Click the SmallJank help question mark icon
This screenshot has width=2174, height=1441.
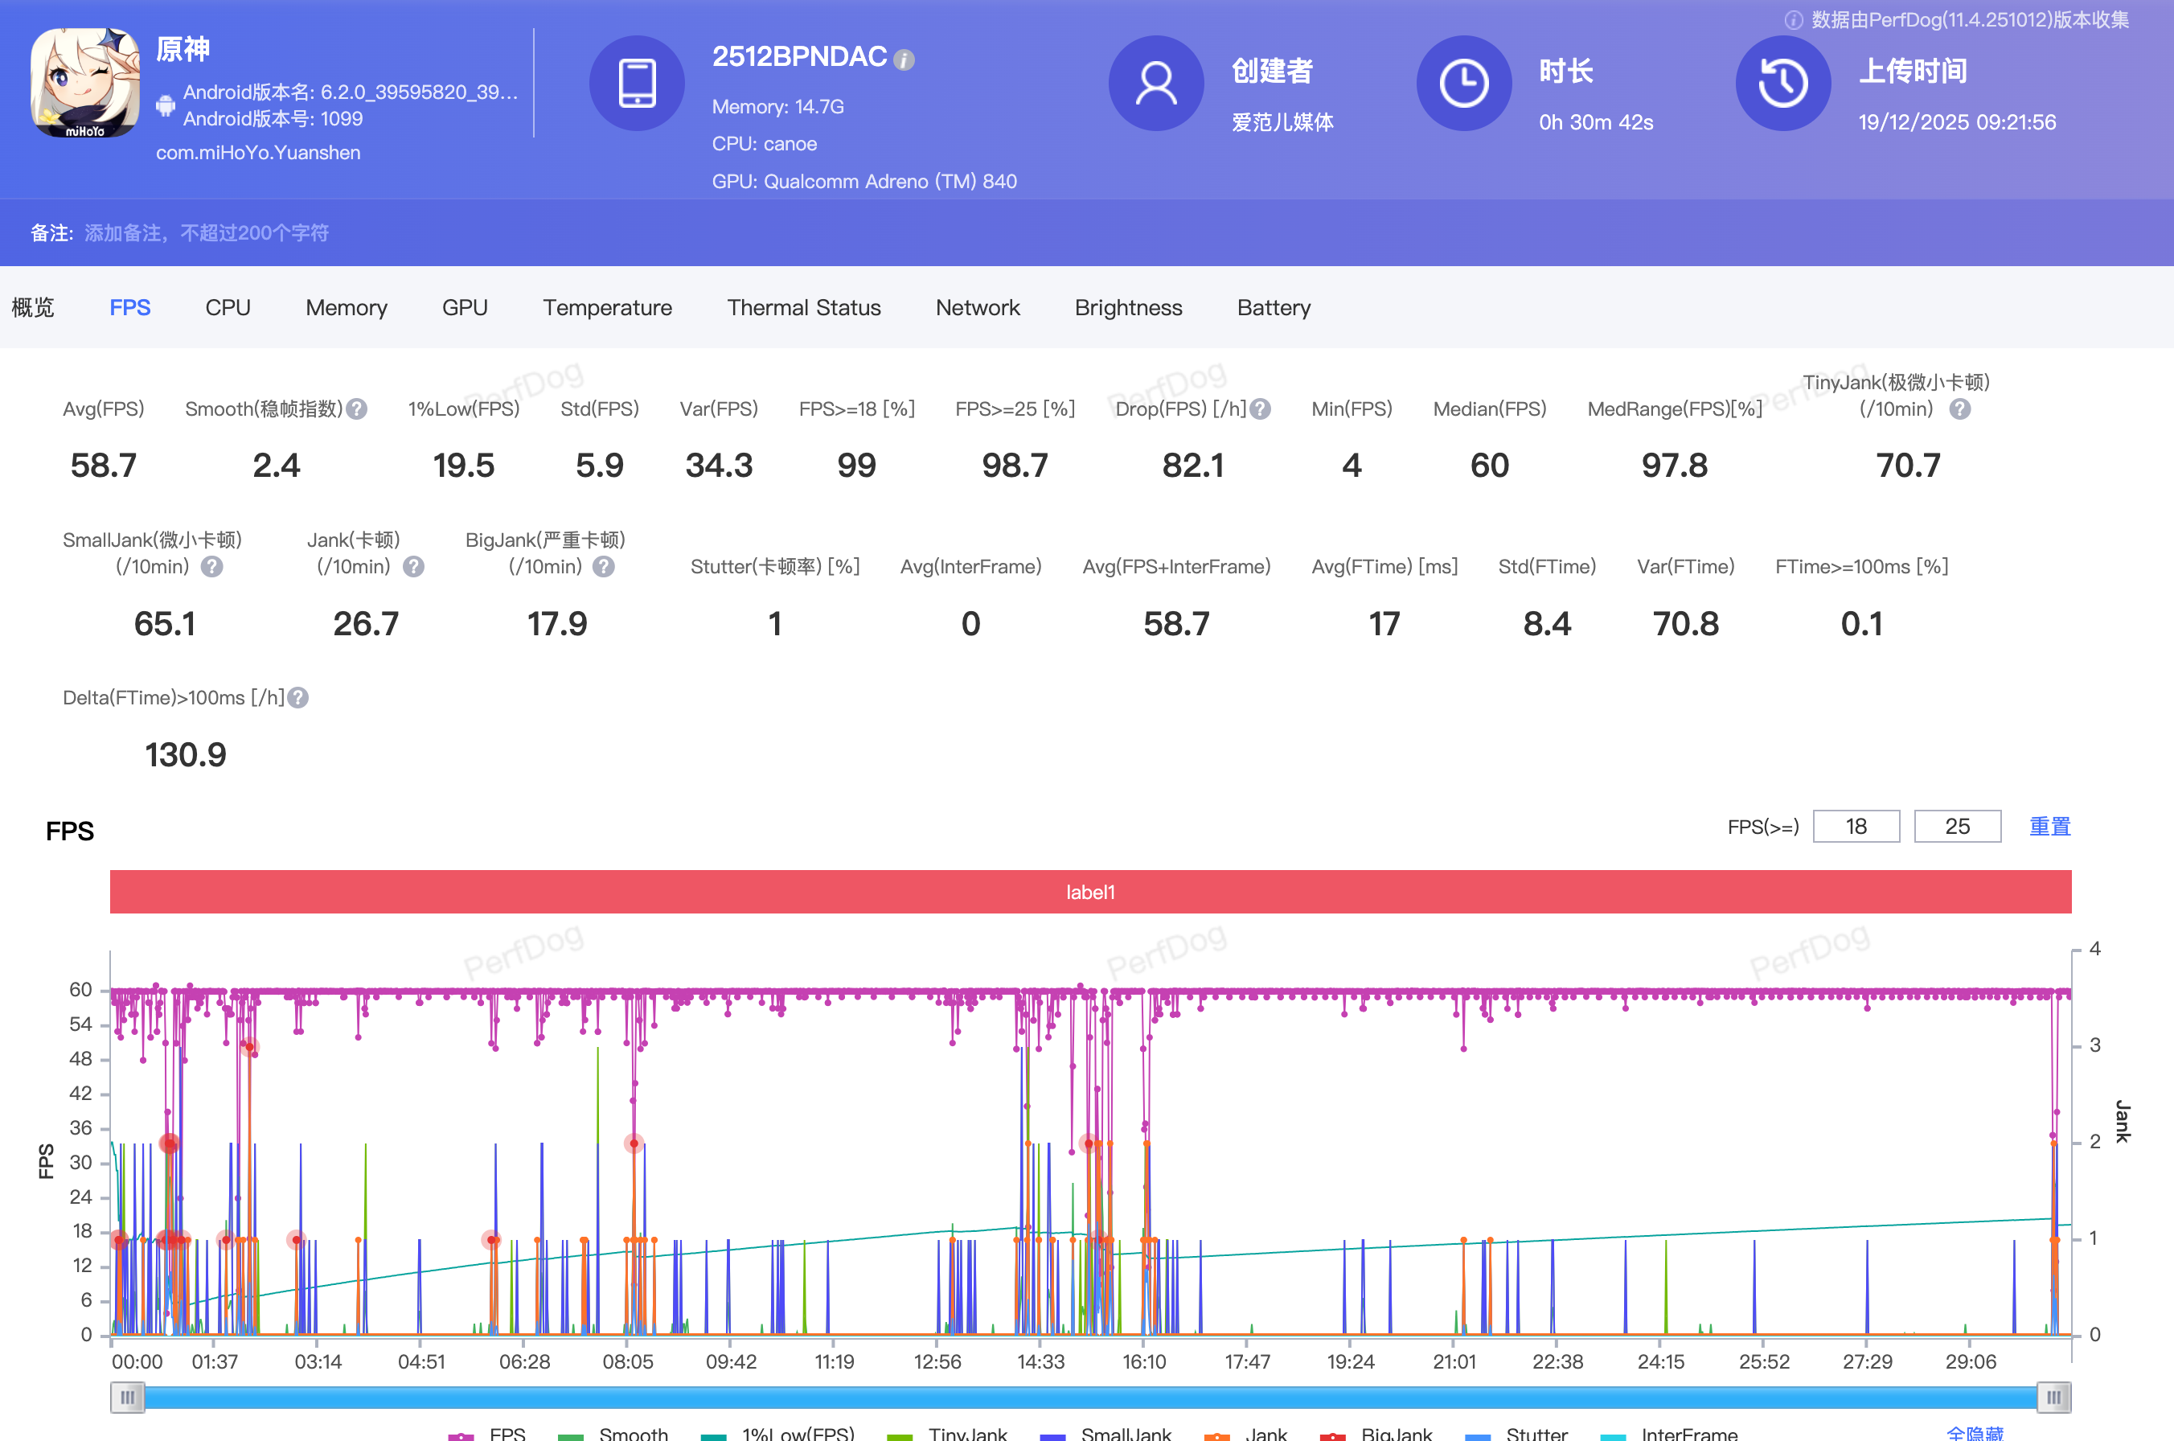point(212,566)
